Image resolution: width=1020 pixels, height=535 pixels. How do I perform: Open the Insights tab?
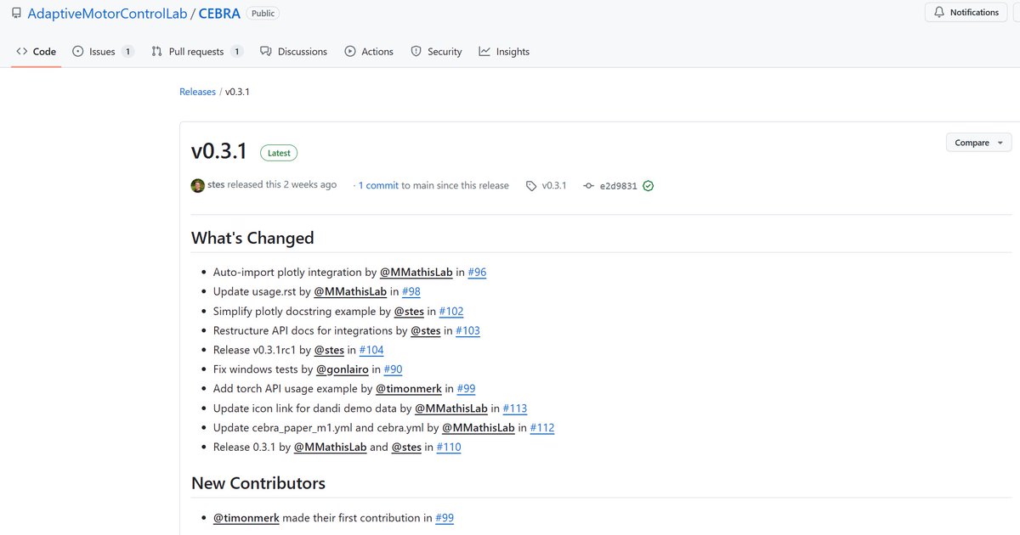tap(504, 52)
